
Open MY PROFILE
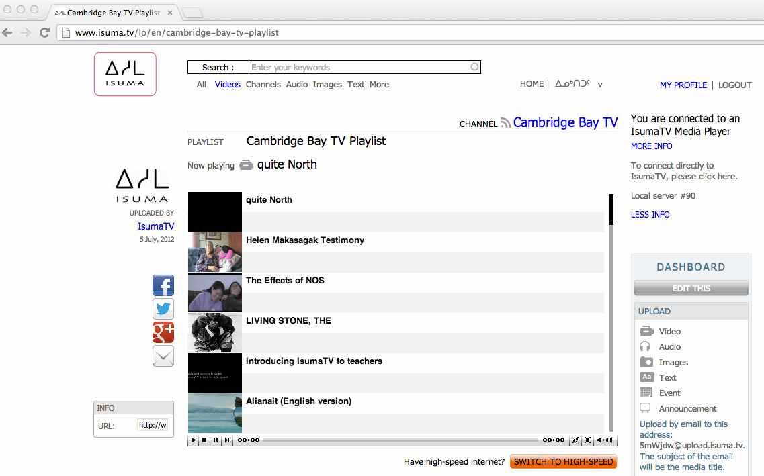683,85
